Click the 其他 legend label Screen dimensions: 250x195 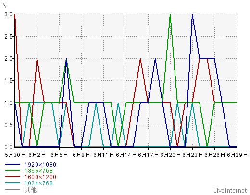click(x=31, y=190)
